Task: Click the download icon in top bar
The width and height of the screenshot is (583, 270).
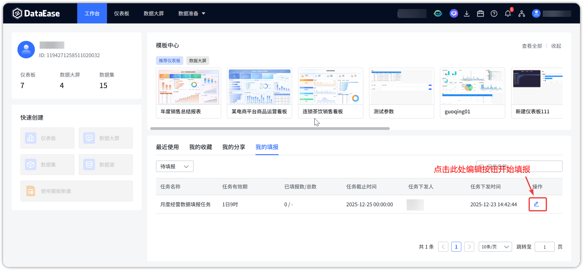Action: [467, 14]
